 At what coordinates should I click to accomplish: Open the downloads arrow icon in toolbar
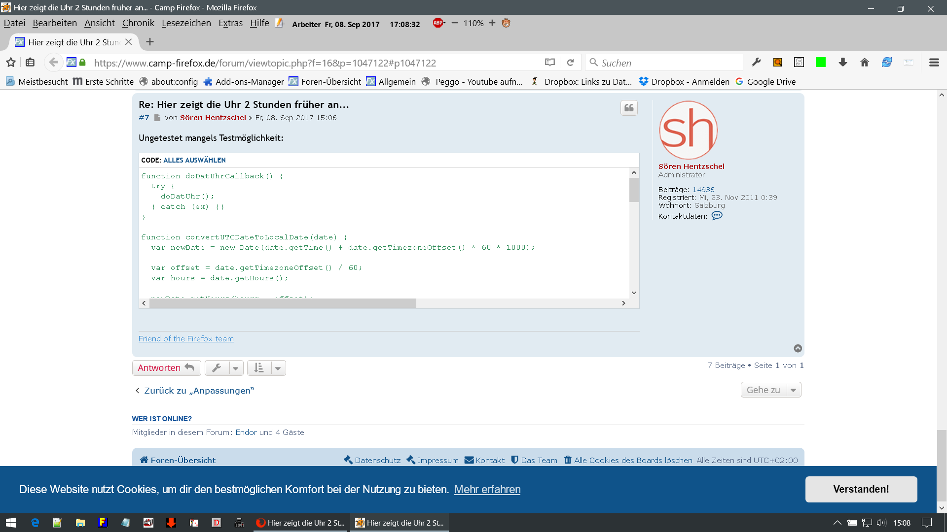click(842, 63)
